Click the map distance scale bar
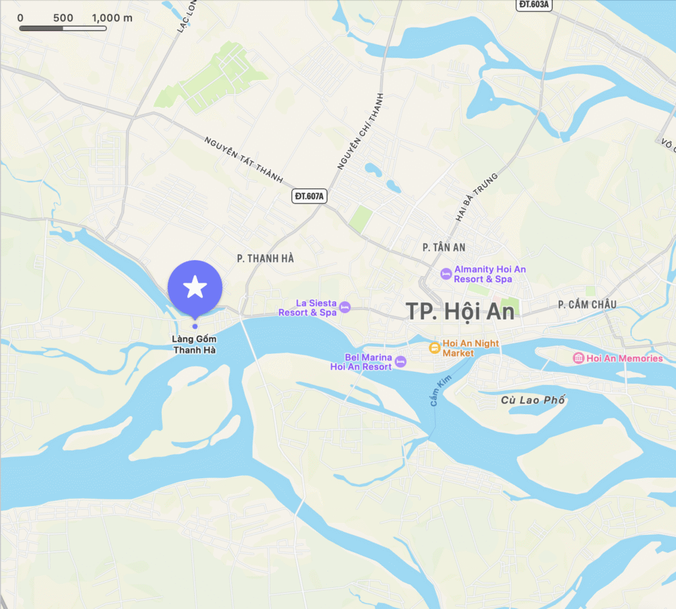This screenshot has height=609, width=676. pos(63,28)
